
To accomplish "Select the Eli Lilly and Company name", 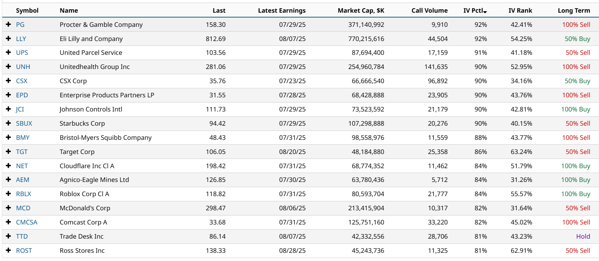I will [91, 39].
